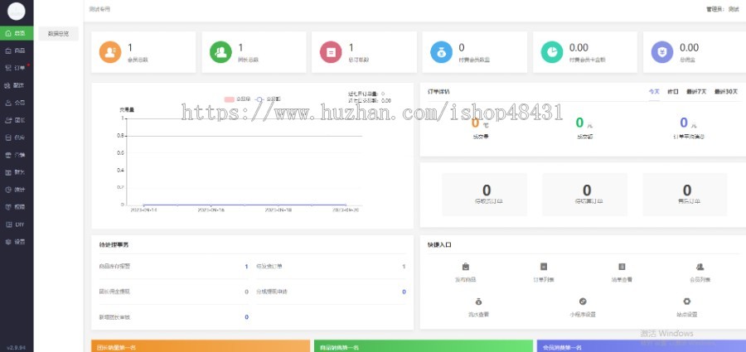Image resolution: width=746 pixels, height=352 pixels.
Task: Switch order details to 今天 today tab
Action: coord(654,92)
